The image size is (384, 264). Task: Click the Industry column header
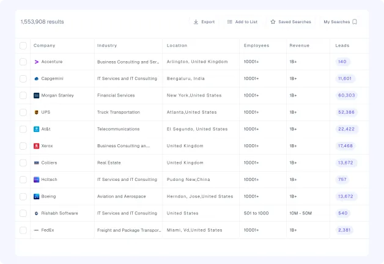click(107, 45)
